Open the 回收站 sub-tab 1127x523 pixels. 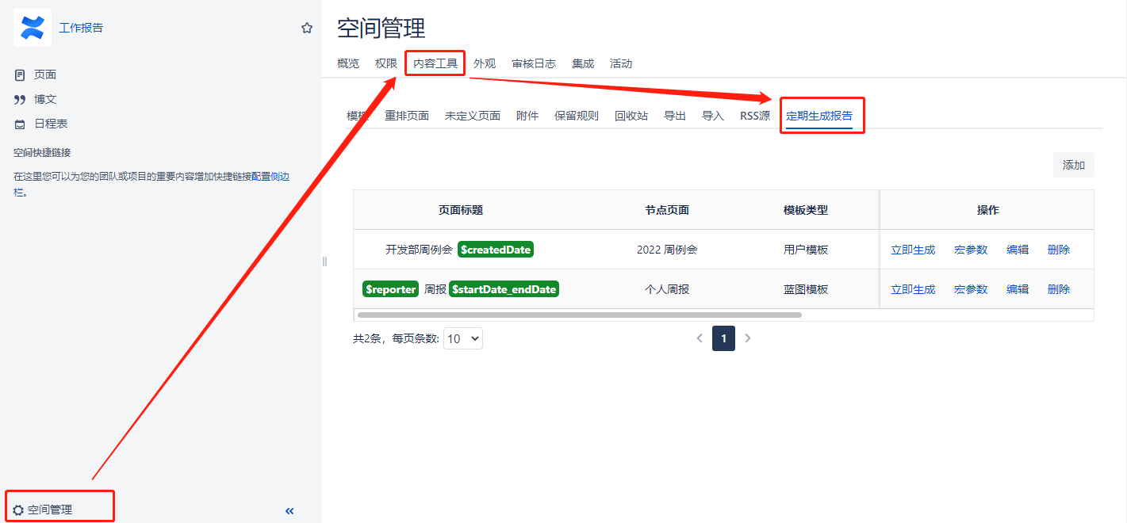coord(631,116)
